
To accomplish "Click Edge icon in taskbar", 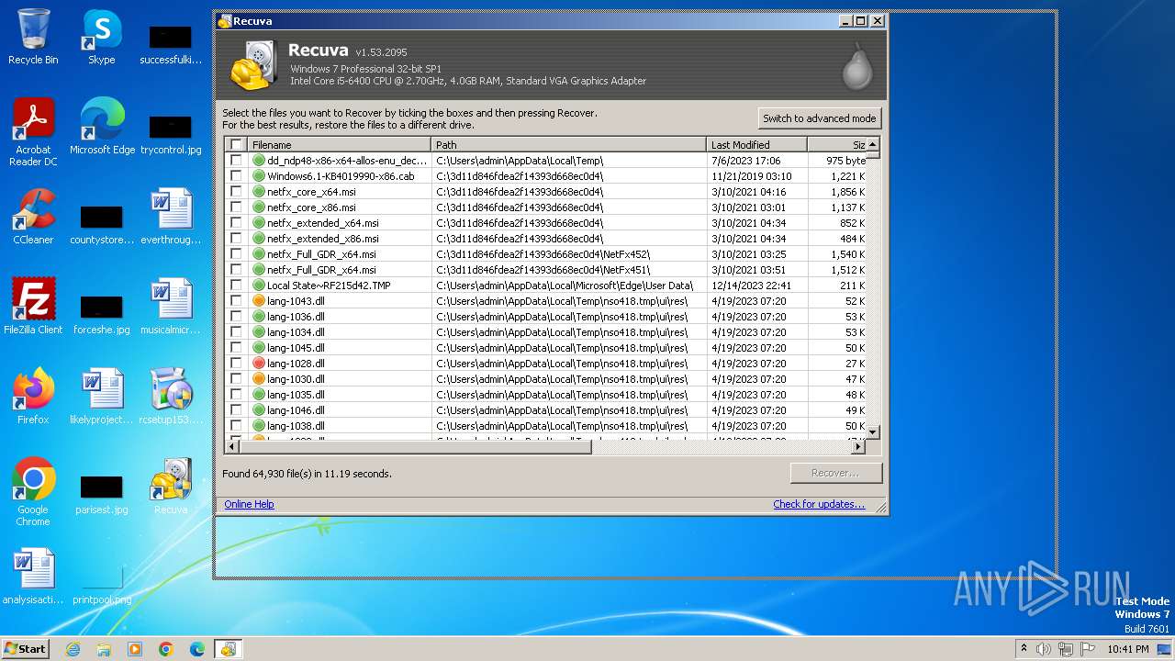I will pos(197,649).
